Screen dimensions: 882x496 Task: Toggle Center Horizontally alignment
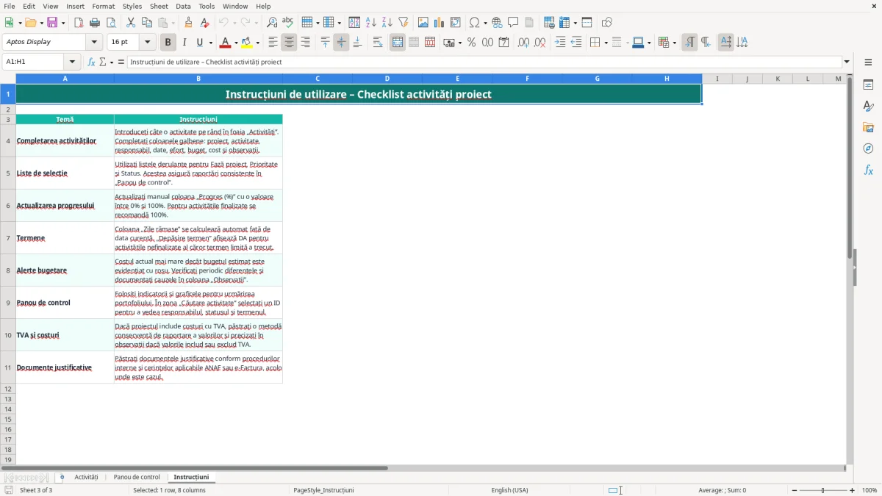point(289,43)
